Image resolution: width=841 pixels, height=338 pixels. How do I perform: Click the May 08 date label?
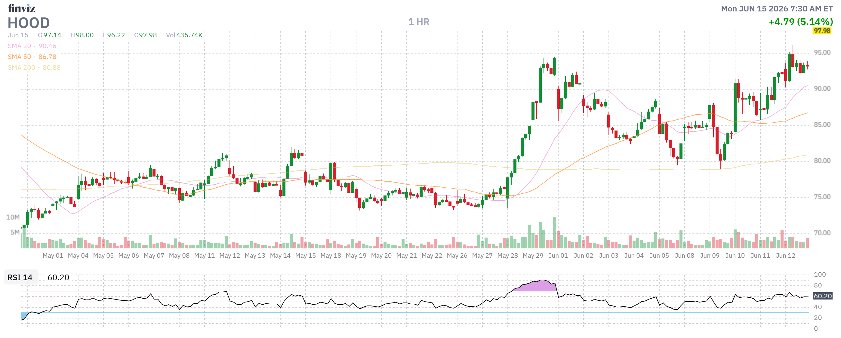pos(179,256)
